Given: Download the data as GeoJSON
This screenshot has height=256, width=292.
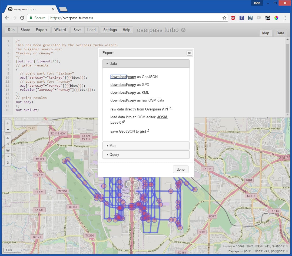Looking at the screenshot, I should click(x=118, y=77).
